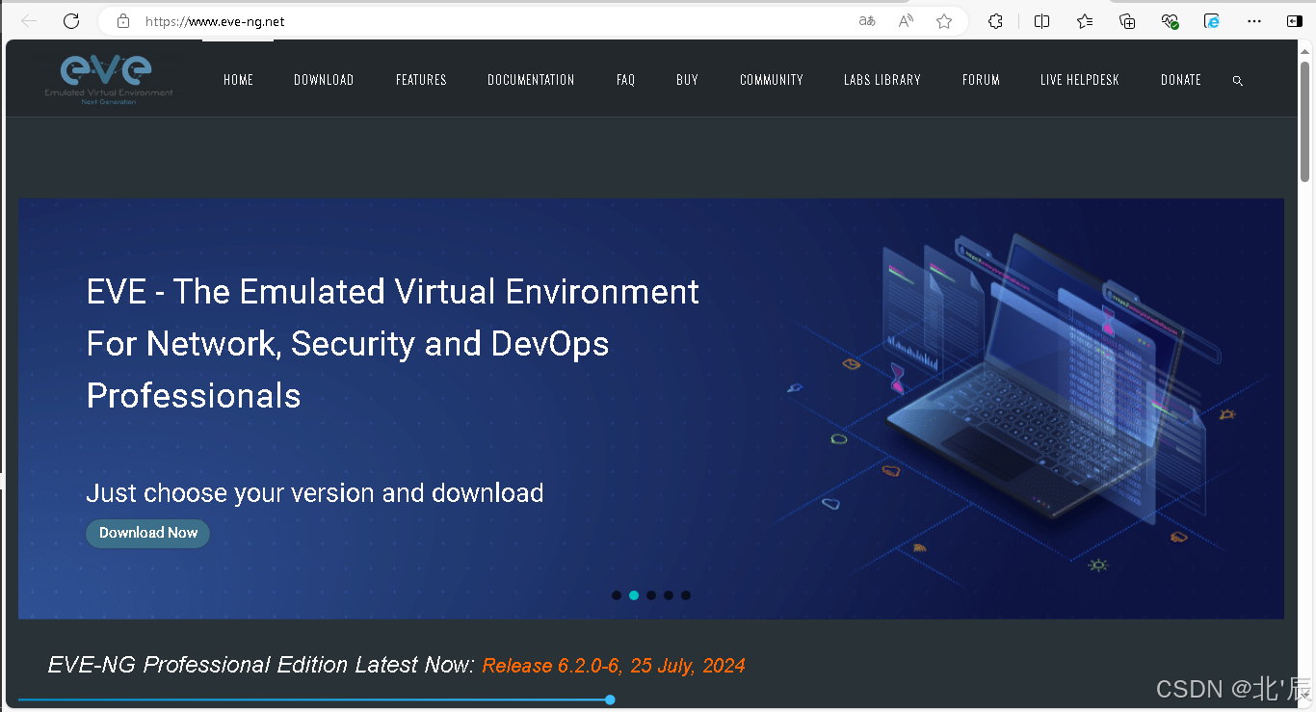Click the EVE-NG logo
The image size is (1316, 712).
(x=109, y=79)
